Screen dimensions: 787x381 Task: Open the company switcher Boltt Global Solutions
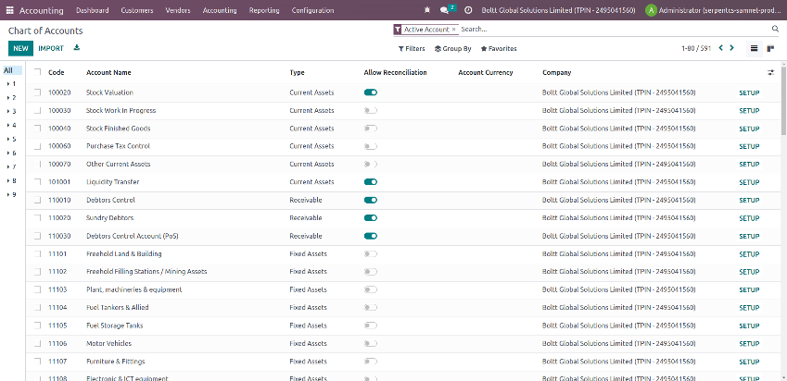pyautogui.click(x=558, y=10)
